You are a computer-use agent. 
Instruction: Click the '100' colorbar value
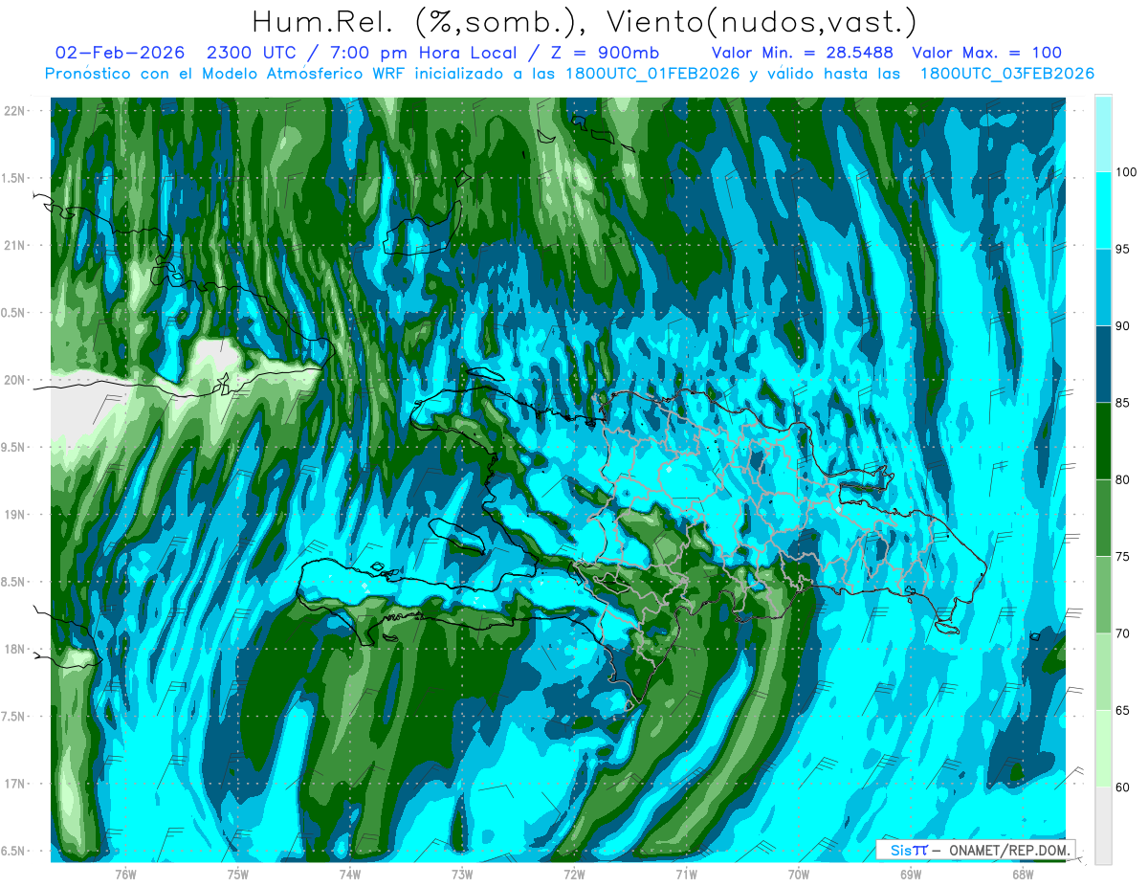point(1125,173)
